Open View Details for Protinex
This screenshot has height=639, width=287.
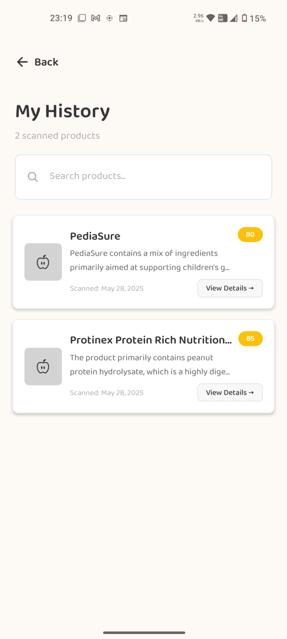click(230, 393)
